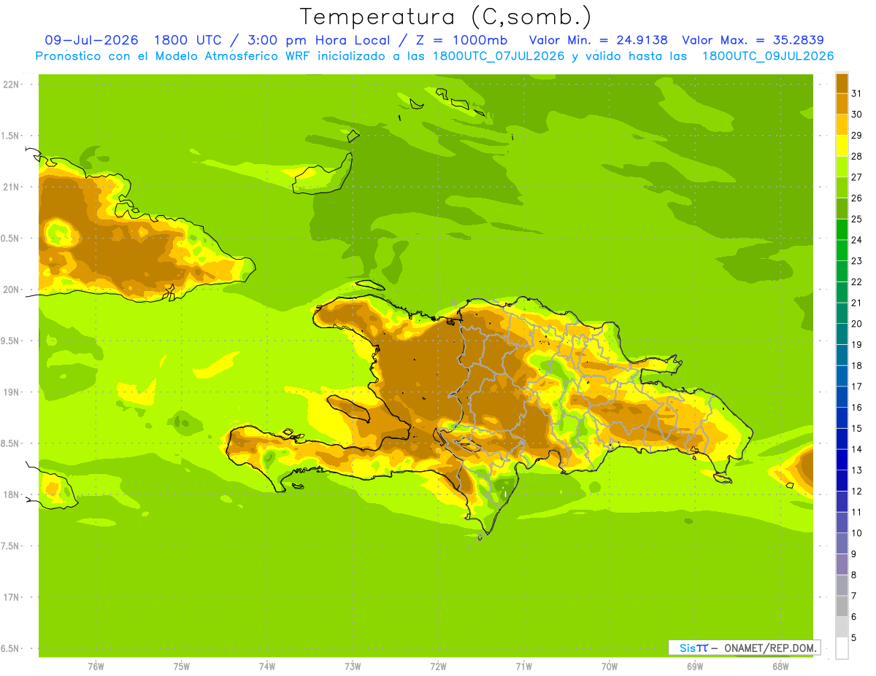The image size is (876, 676).
Task: Select 'Valor Max. = 35.2839' in the header
Action: tap(753, 40)
